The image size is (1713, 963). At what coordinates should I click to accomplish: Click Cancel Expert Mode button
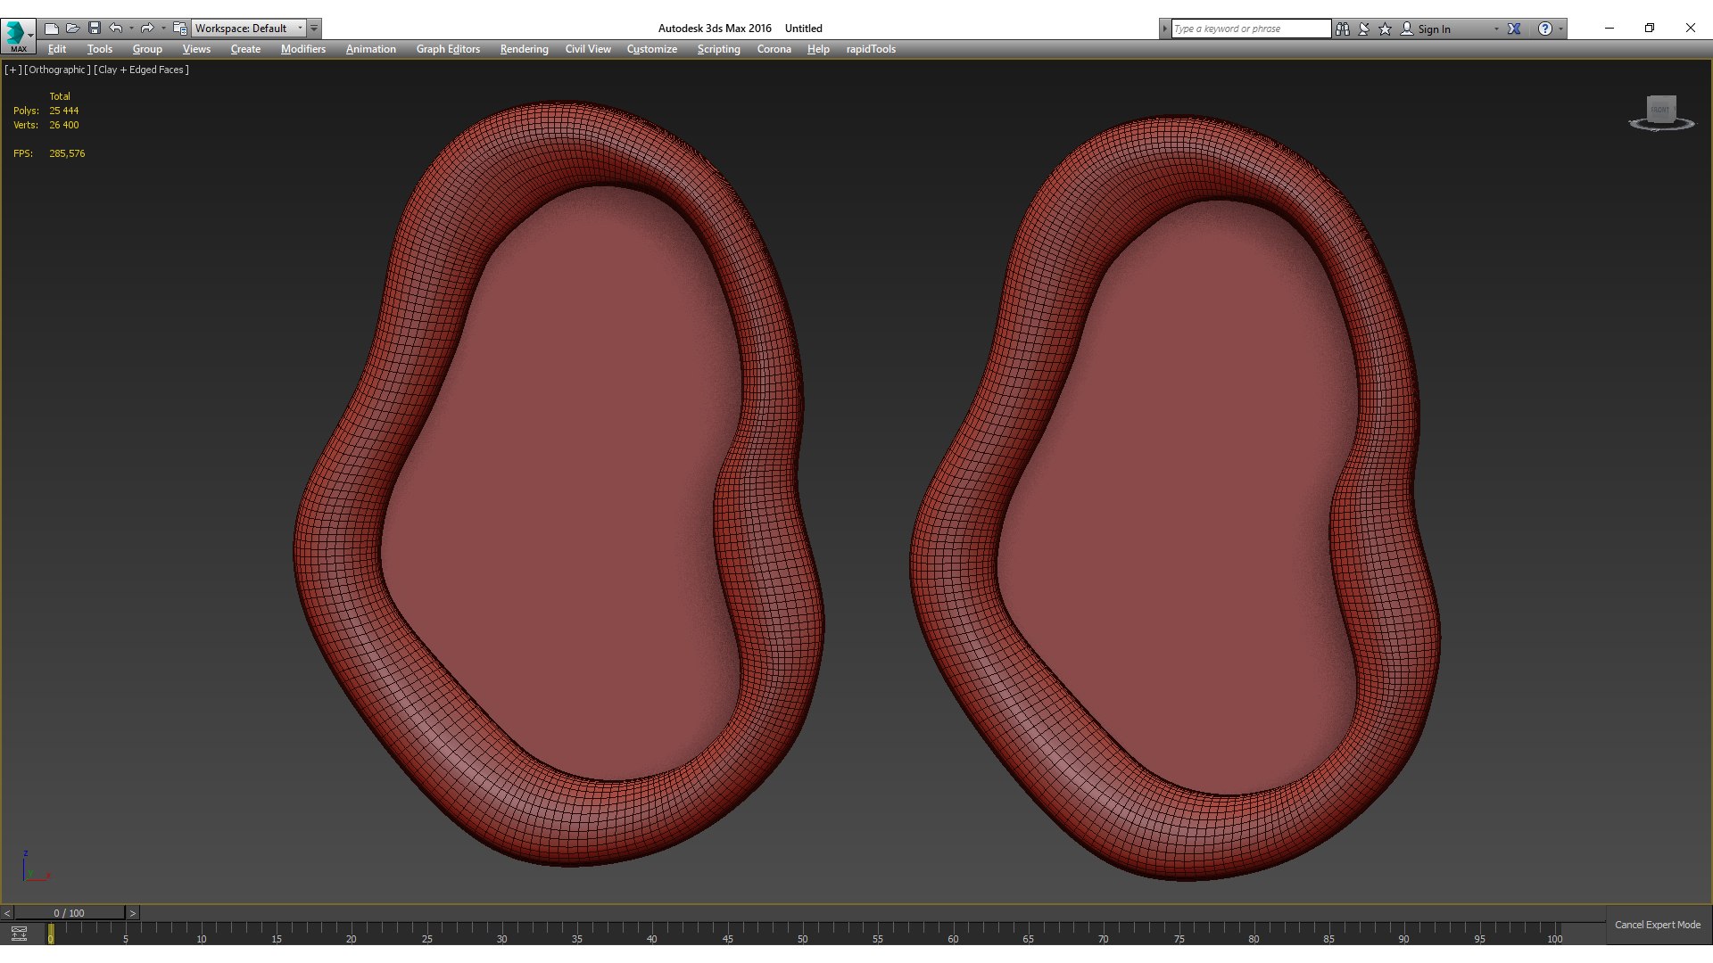click(1657, 925)
